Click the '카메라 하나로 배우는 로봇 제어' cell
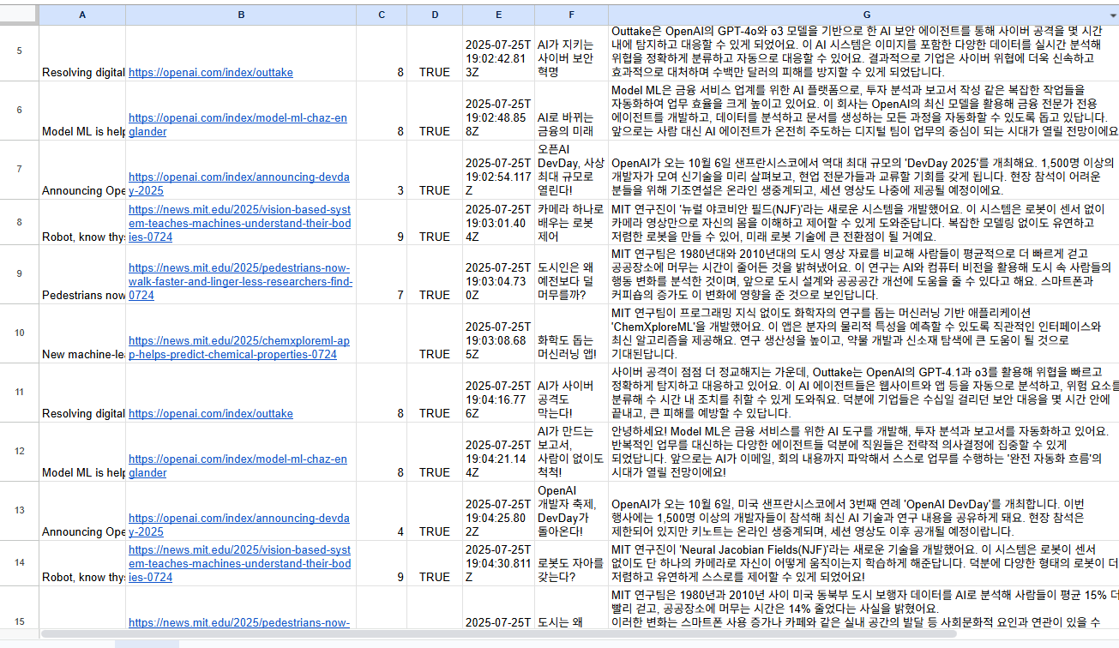1119x648 pixels. (x=571, y=223)
